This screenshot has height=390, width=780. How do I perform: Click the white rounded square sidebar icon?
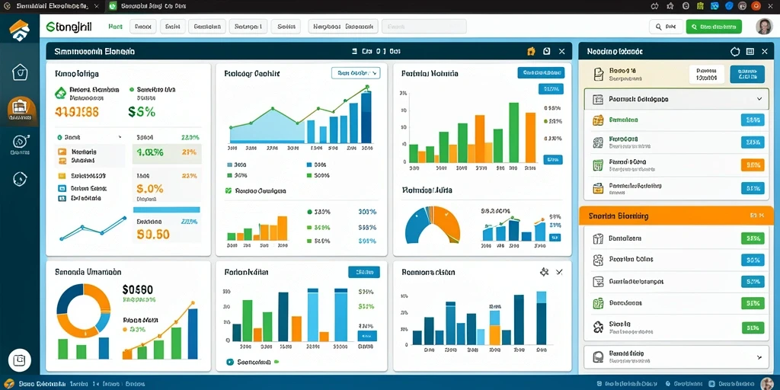(19, 360)
